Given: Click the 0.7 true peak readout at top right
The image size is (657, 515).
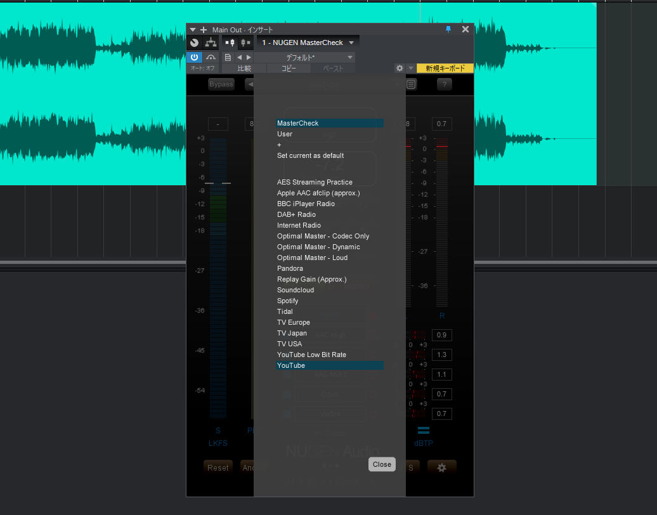Looking at the screenshot, I should click(x=441, y=124).
